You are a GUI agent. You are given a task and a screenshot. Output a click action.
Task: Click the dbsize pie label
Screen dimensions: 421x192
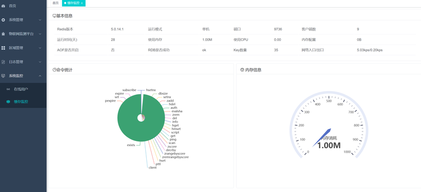(x=163, y=94)
